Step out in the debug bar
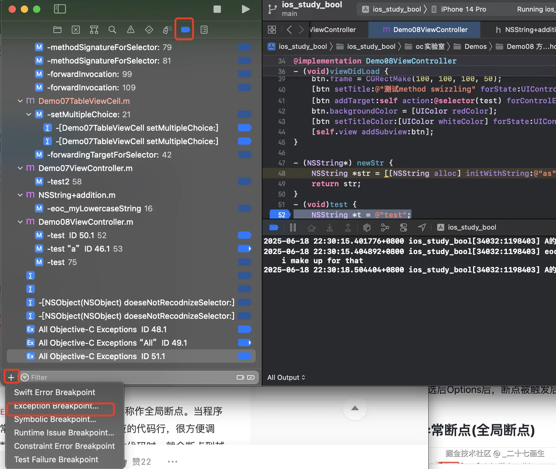The image size is (556, 469). (x=348, y=227)
